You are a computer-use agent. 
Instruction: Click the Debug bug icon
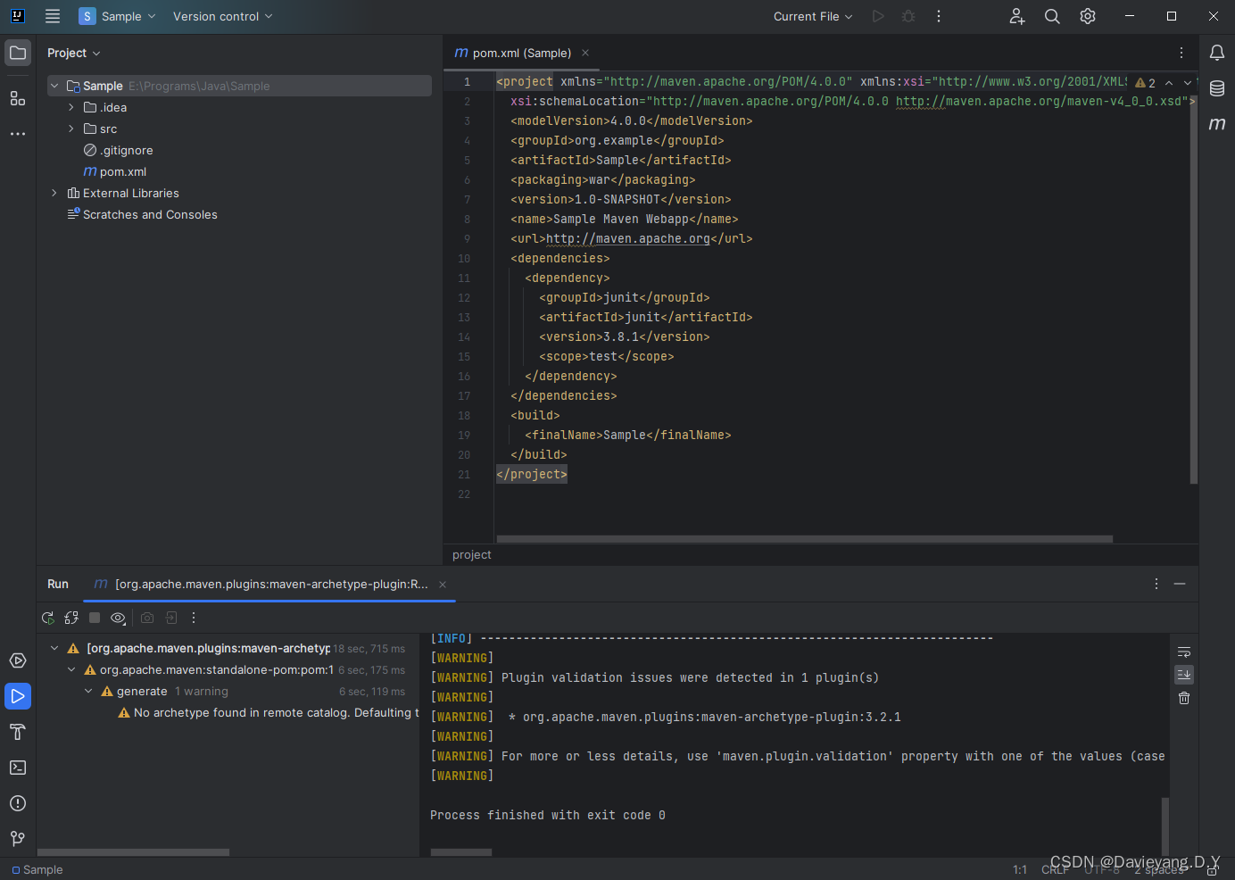coord(908,16)
